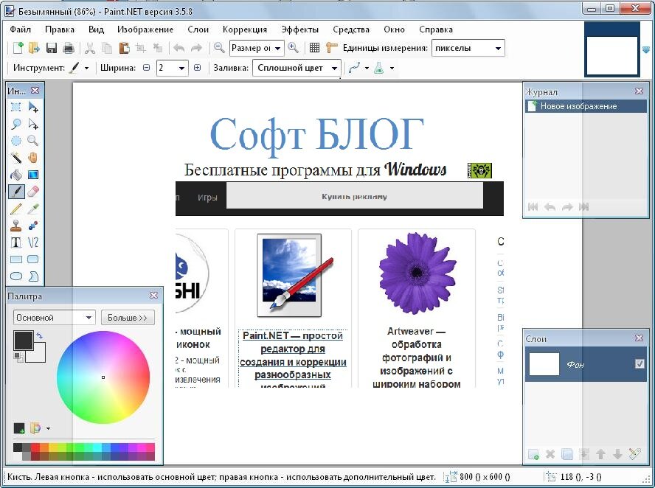Select the Recolor tool
Image resolution: width=655 pixels, height=488 pixels.
tap(33, 226)
